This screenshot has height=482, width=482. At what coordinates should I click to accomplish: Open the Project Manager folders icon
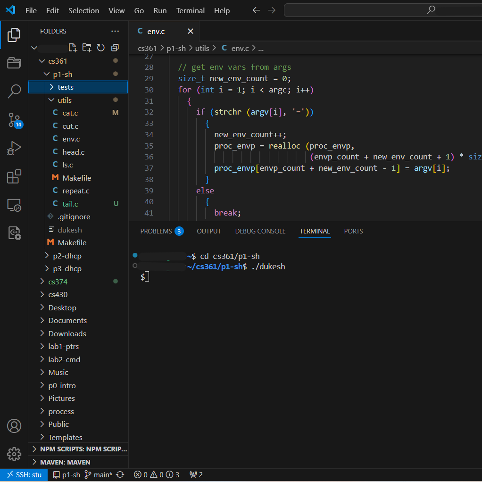14,63
